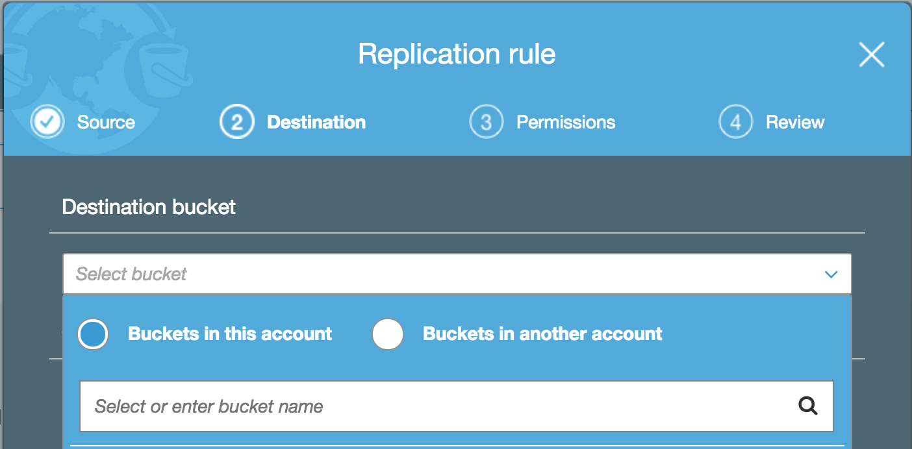912x449 pixels.
Task: Click the Replication rule dialog title
Action: [x=457, y=54]
